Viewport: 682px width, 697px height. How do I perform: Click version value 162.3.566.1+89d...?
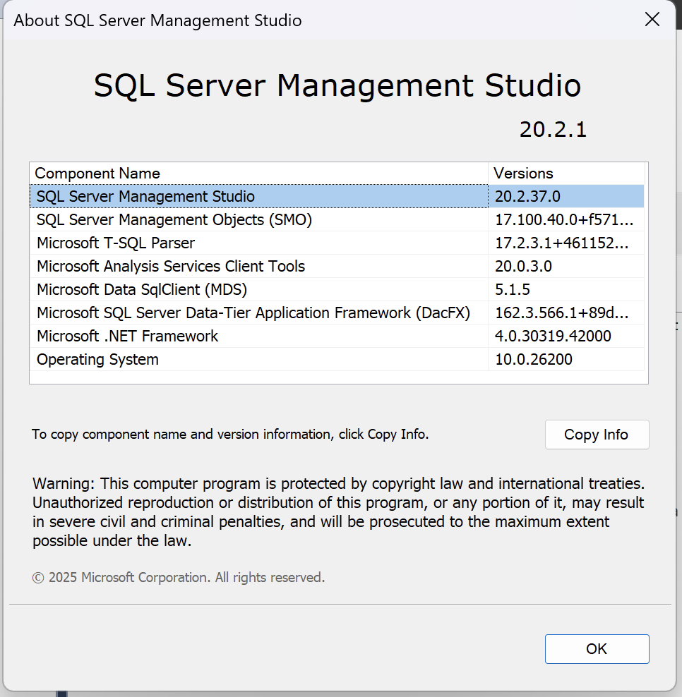click(x=562, y=313)
